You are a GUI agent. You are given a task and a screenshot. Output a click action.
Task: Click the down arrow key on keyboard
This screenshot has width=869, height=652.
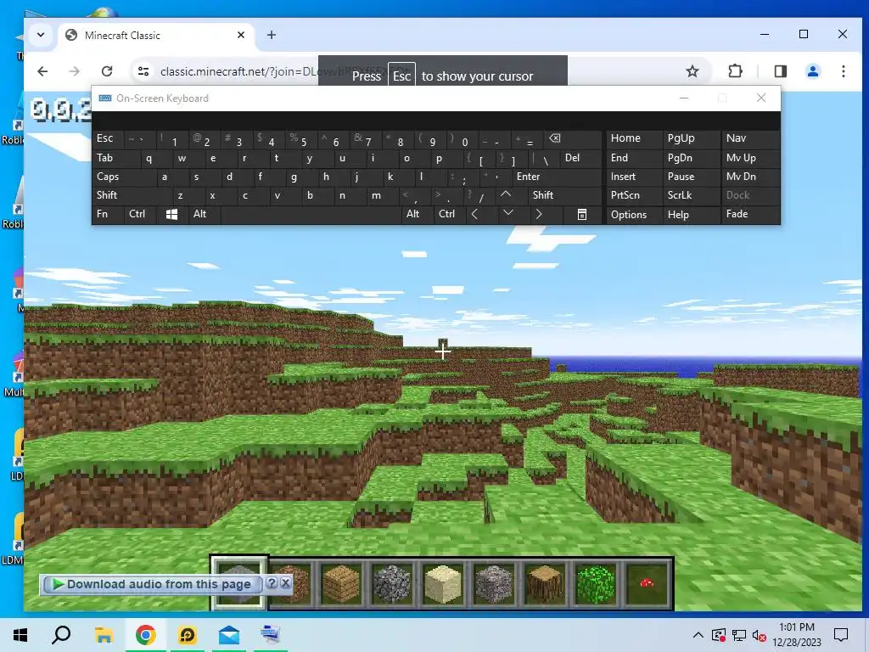pyautogui.click(x=507, y=214)
